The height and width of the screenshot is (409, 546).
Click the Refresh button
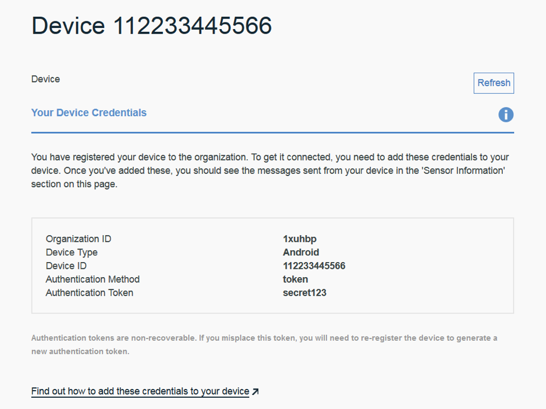[x=493, y=83]
